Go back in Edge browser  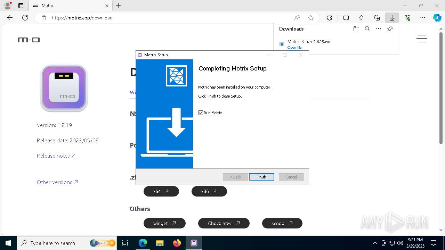click(x=10, y=18)
